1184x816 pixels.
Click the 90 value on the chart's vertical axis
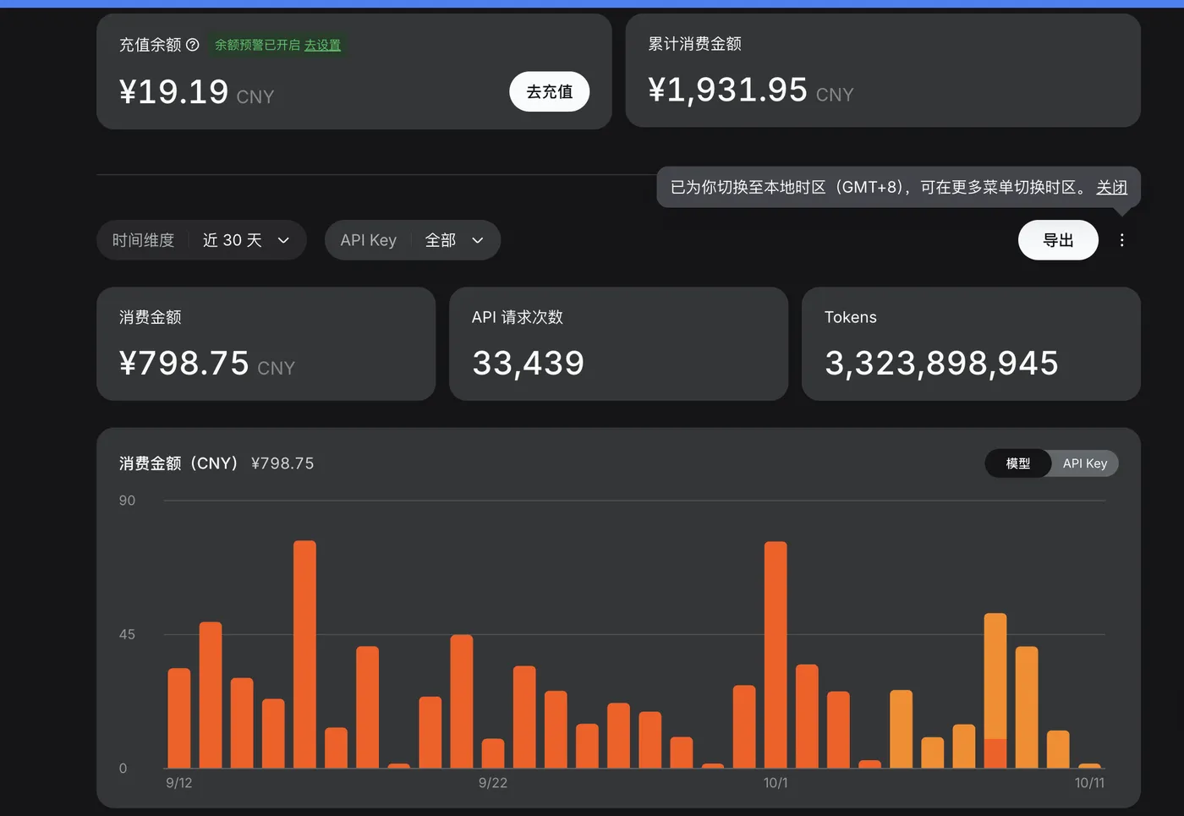coord(127,501)
